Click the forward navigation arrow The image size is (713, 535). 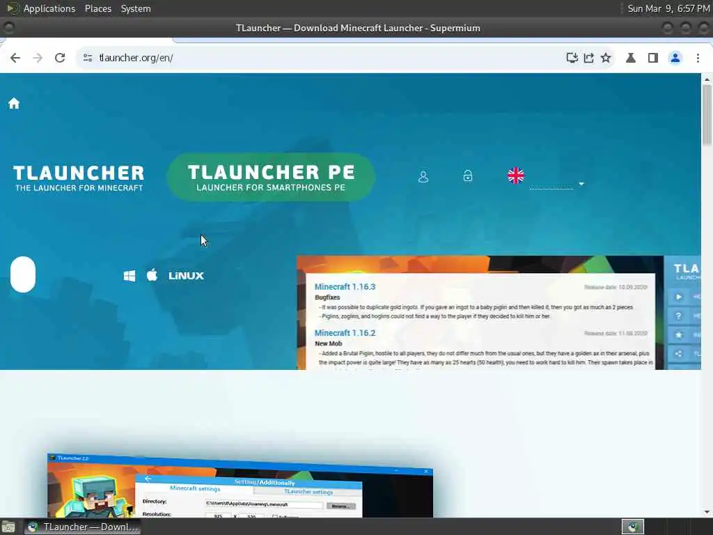(x=38, y=58)
